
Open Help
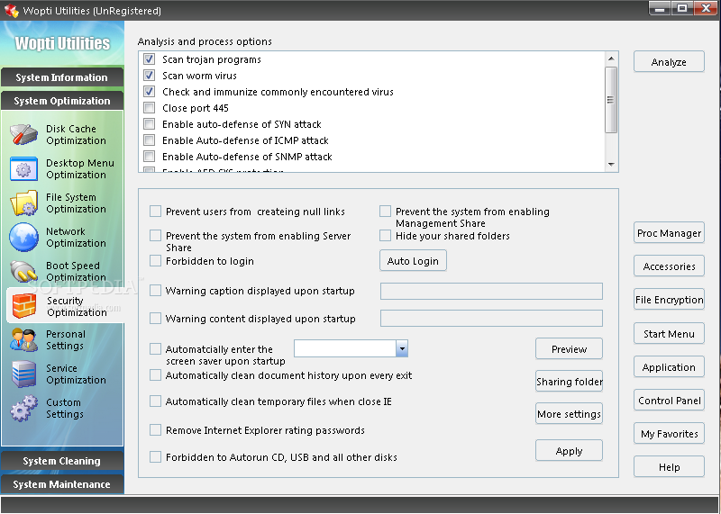pyautogui.click(x=669, y=467)
